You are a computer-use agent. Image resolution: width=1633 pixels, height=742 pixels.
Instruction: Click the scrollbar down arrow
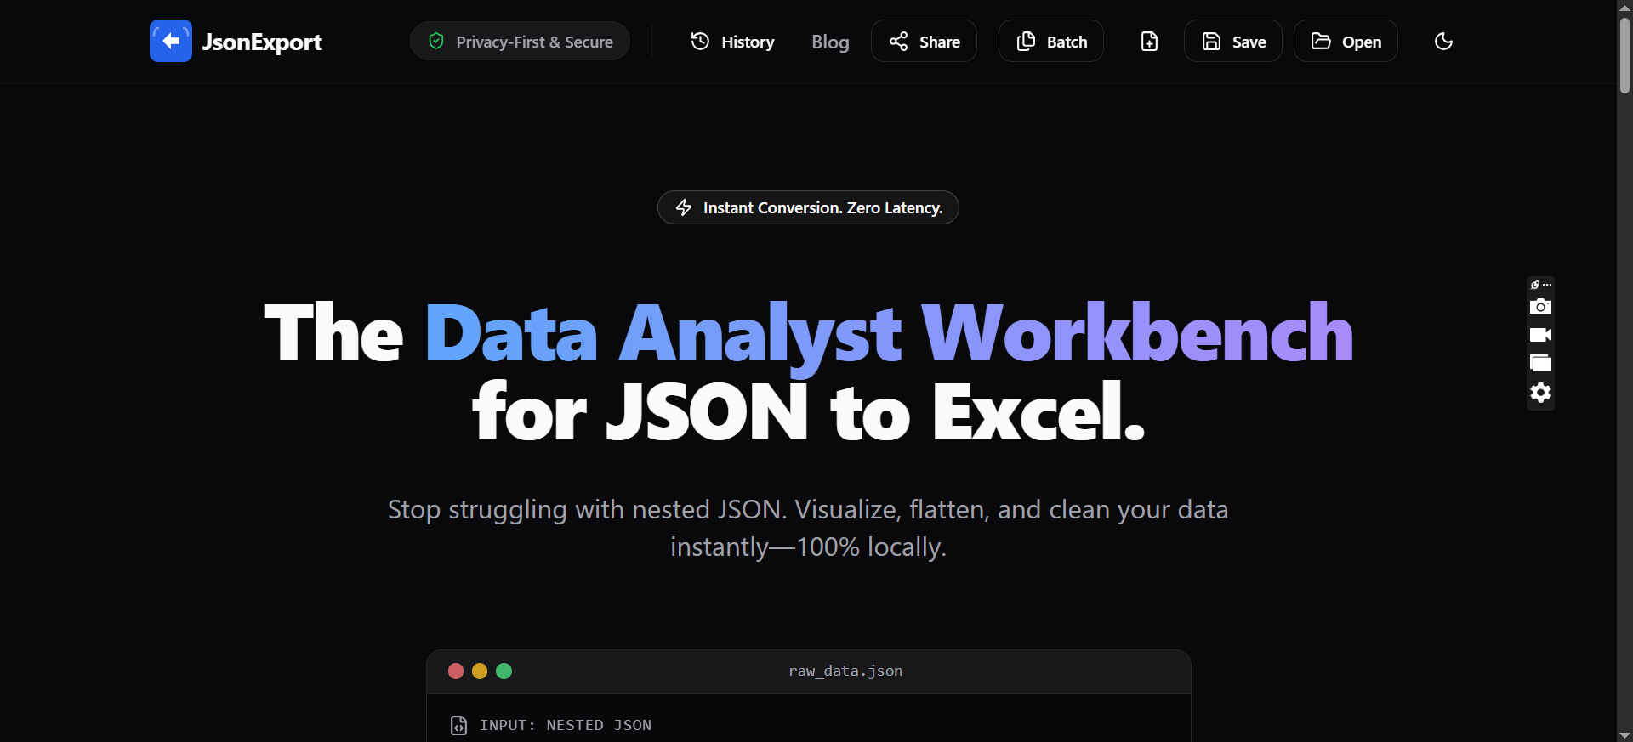tap(1624, 735)
